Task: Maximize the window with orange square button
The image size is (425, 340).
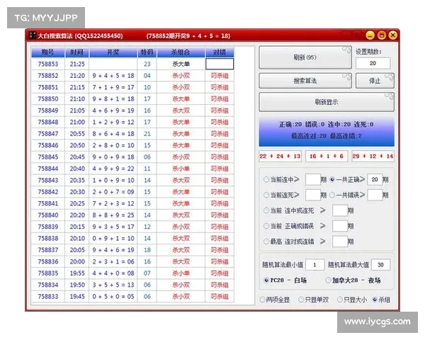Action: point(382,35)
